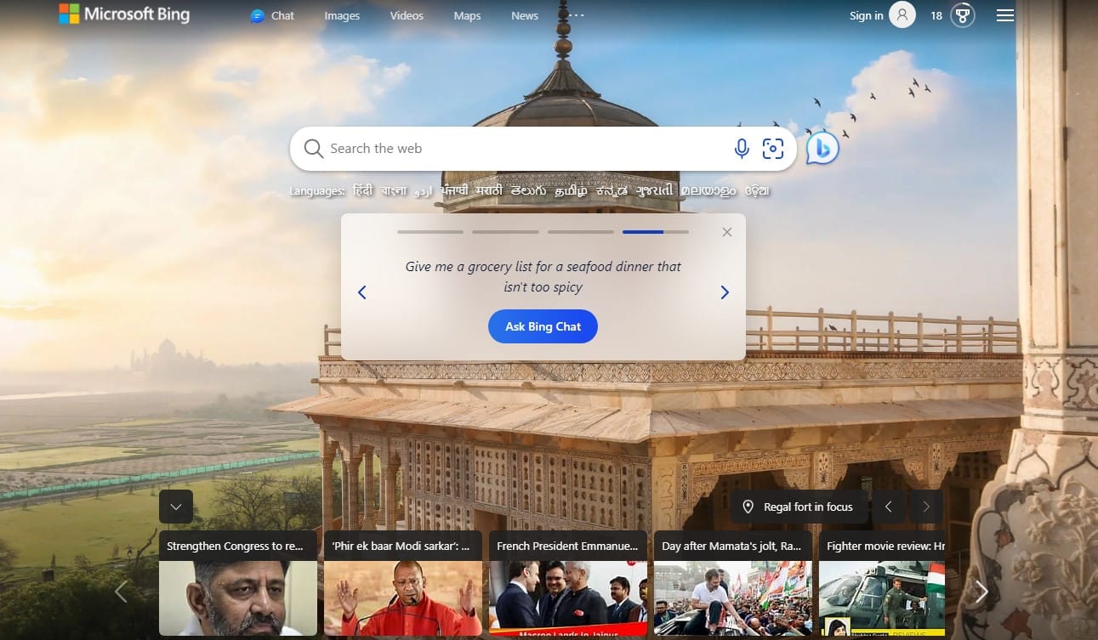Open visual search with the camera icon
The width and height of the screenshot is (1098, 640).
pyautogui.click(x=772, y=148)
